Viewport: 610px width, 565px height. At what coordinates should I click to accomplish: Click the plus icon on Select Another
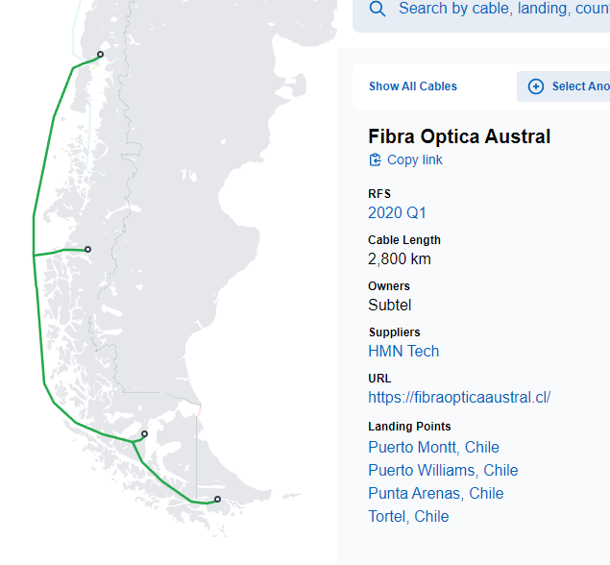pyautogui.click(x=536, y=86)
